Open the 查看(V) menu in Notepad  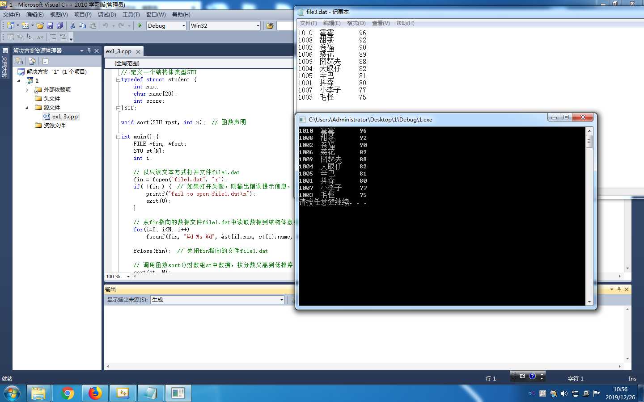coord(381,23)
